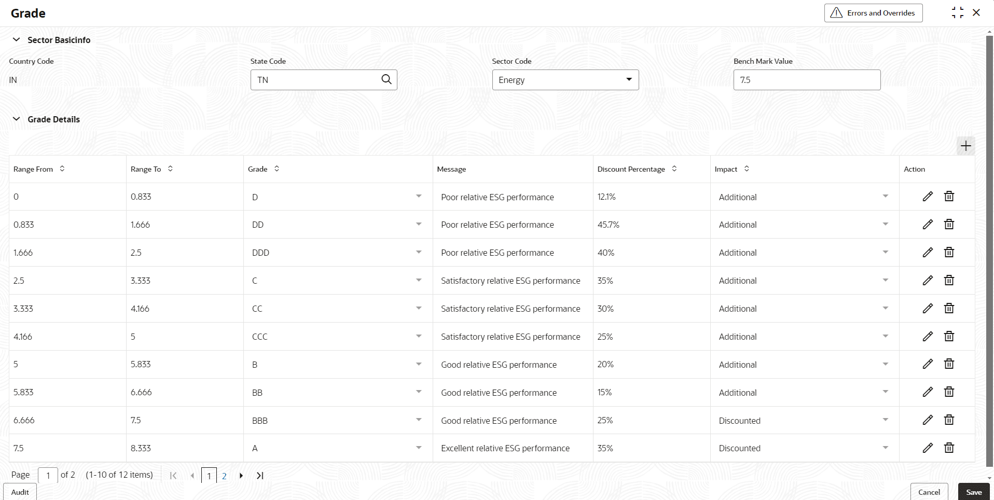Click the add row plus icon
This screenshot has height=500, width=994.
pos(965,146)
